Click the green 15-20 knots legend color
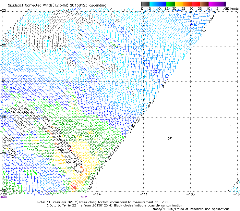 tap(171, 4)
